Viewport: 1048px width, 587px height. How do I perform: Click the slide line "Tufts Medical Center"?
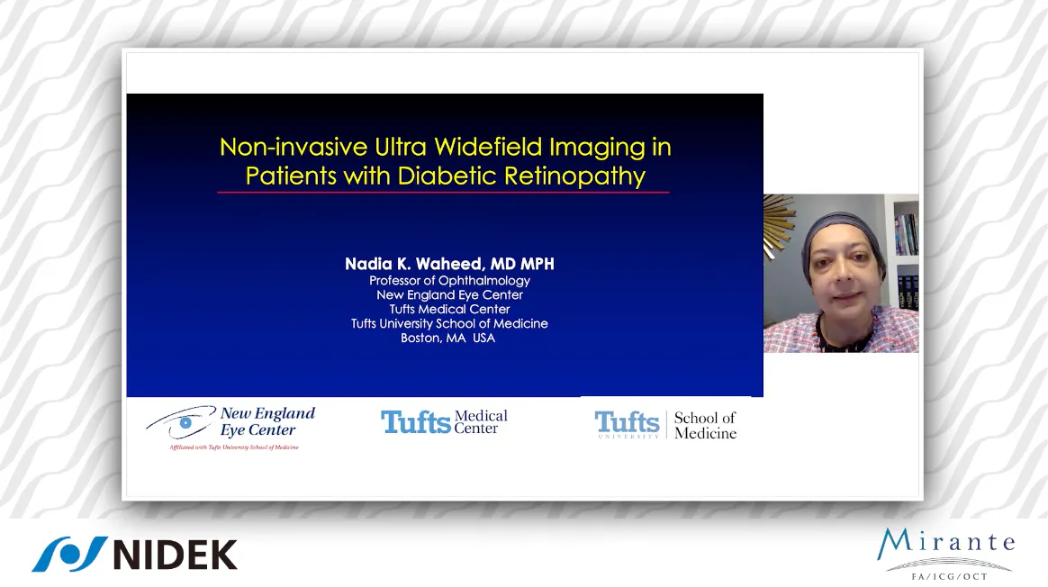[x=449, y=309]
